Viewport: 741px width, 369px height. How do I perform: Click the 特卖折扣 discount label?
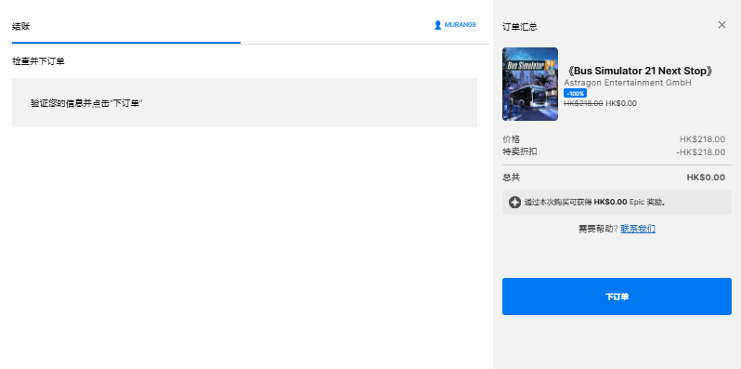(x=520, y=152)
